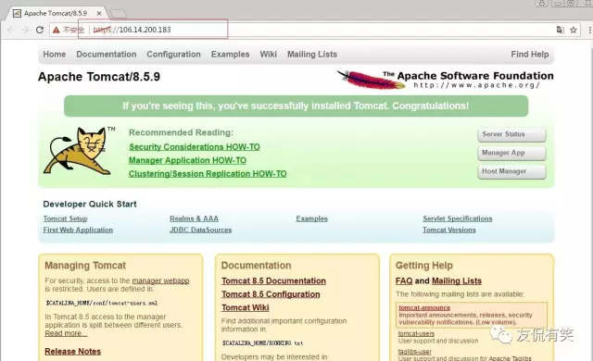
Task: Click the Recommended Reading: label
Action: [x=181, y=132]
